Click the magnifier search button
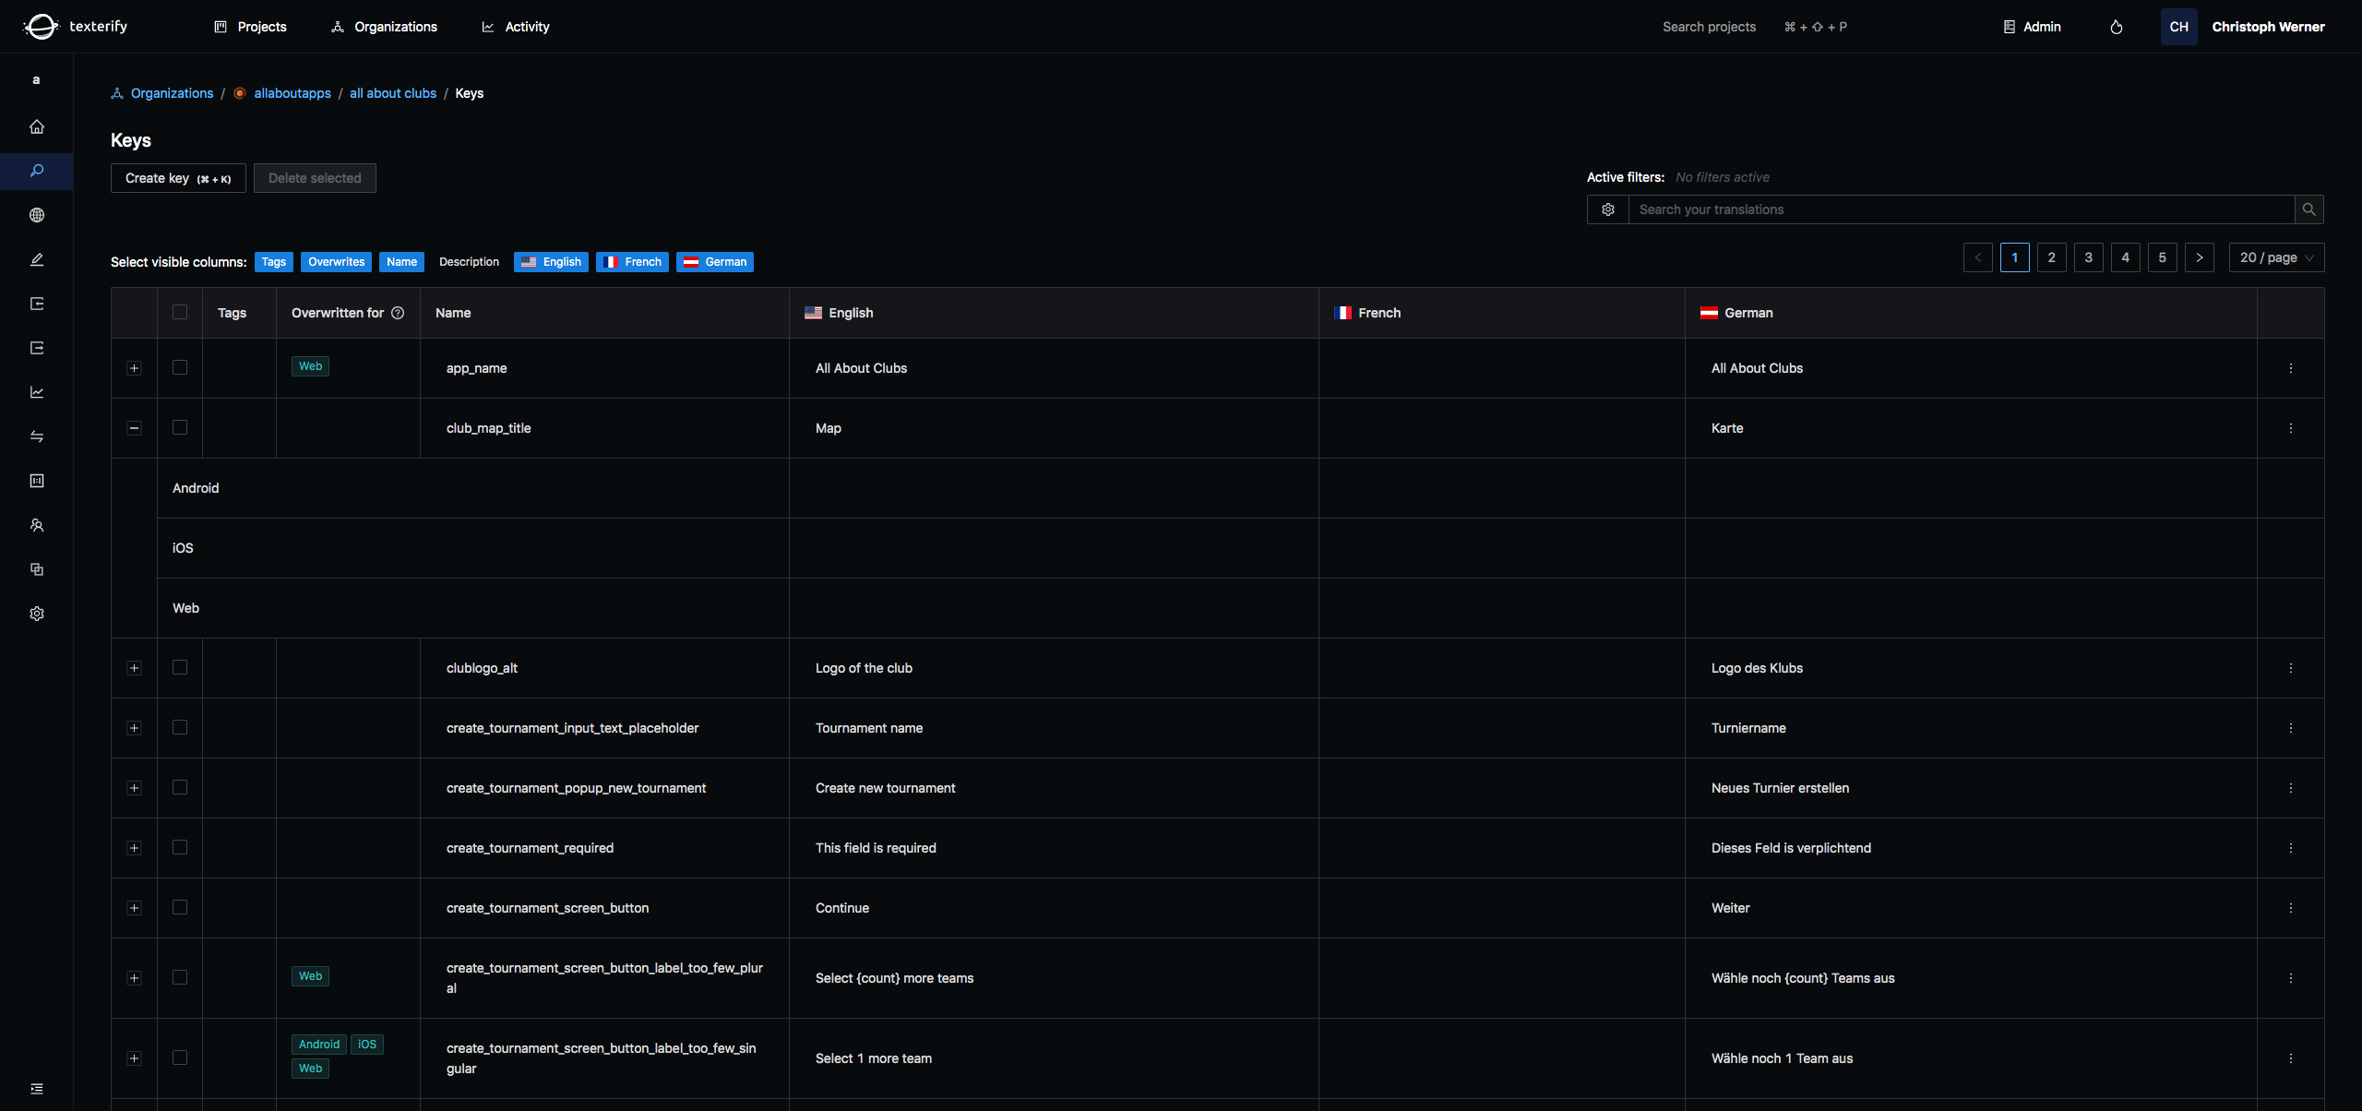This screenshot has width=2362, height=1111. (x=2308, y=209)
